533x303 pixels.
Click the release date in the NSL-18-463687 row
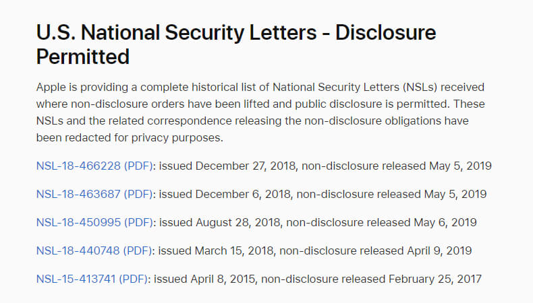click(x=455, y=194)
